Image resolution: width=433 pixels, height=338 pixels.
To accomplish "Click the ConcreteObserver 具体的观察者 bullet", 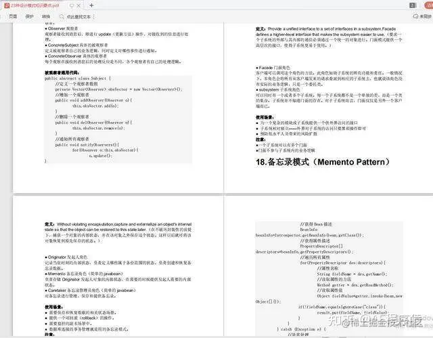I will (76, 56).
